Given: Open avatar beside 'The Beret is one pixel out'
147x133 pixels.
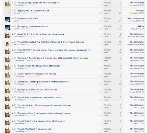Looking at the screenshot, I should pos(7,130).
